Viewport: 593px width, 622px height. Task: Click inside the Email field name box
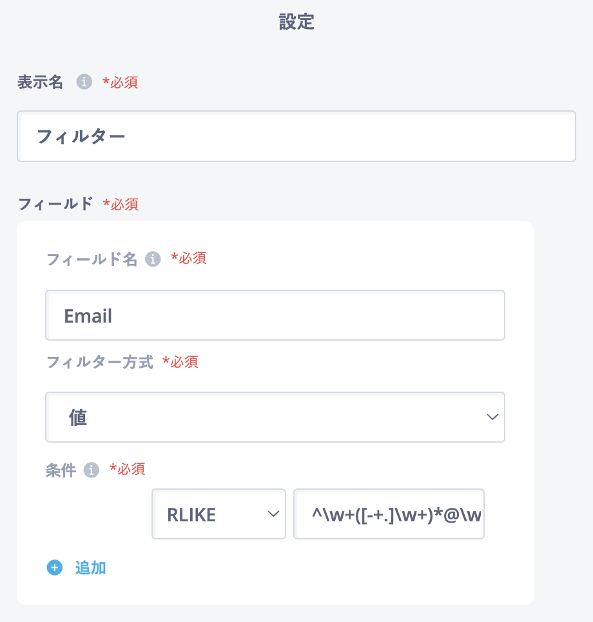tap(275, 315)
